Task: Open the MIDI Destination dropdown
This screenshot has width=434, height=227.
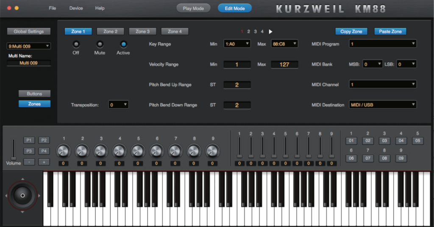Action: point(383,105)
